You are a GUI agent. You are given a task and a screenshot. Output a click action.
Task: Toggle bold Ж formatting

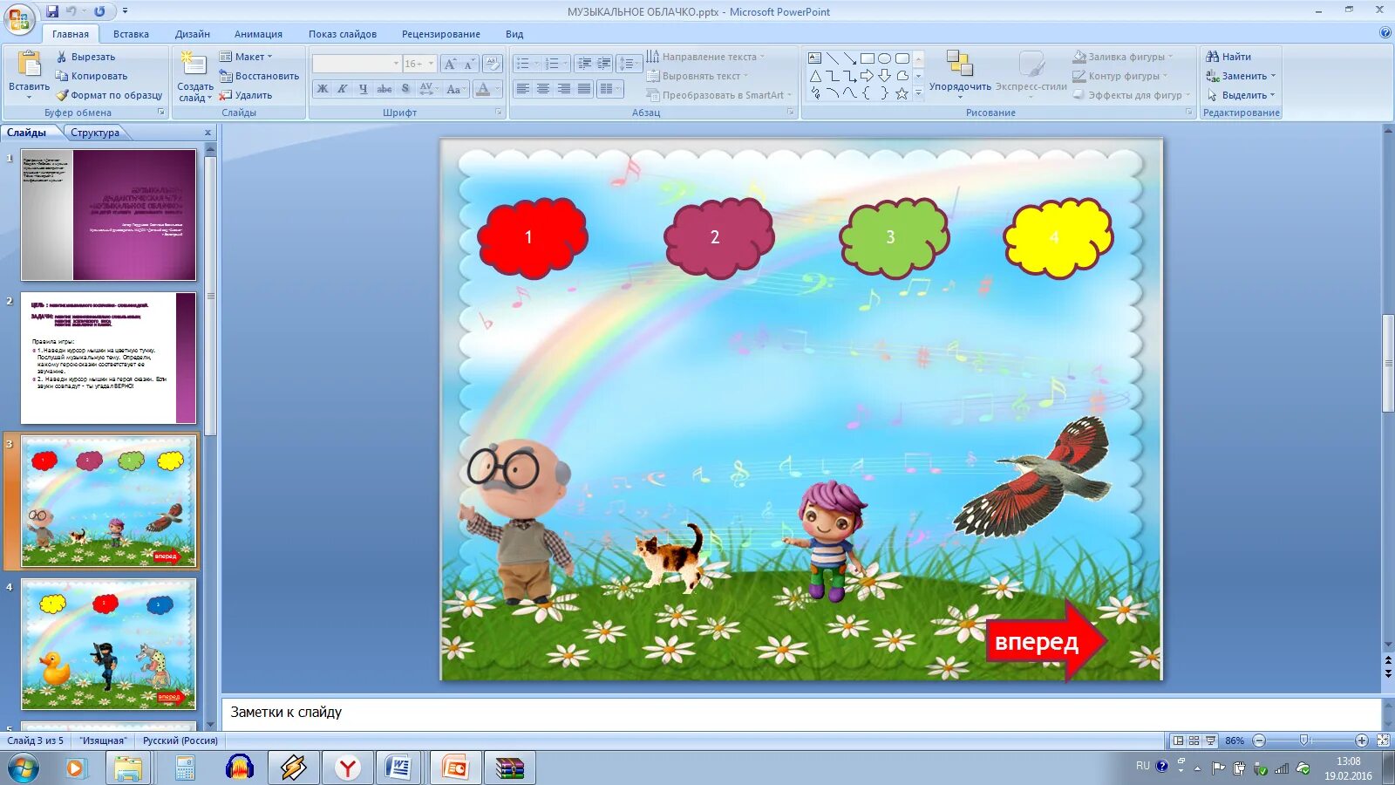[x=323, y=89]
